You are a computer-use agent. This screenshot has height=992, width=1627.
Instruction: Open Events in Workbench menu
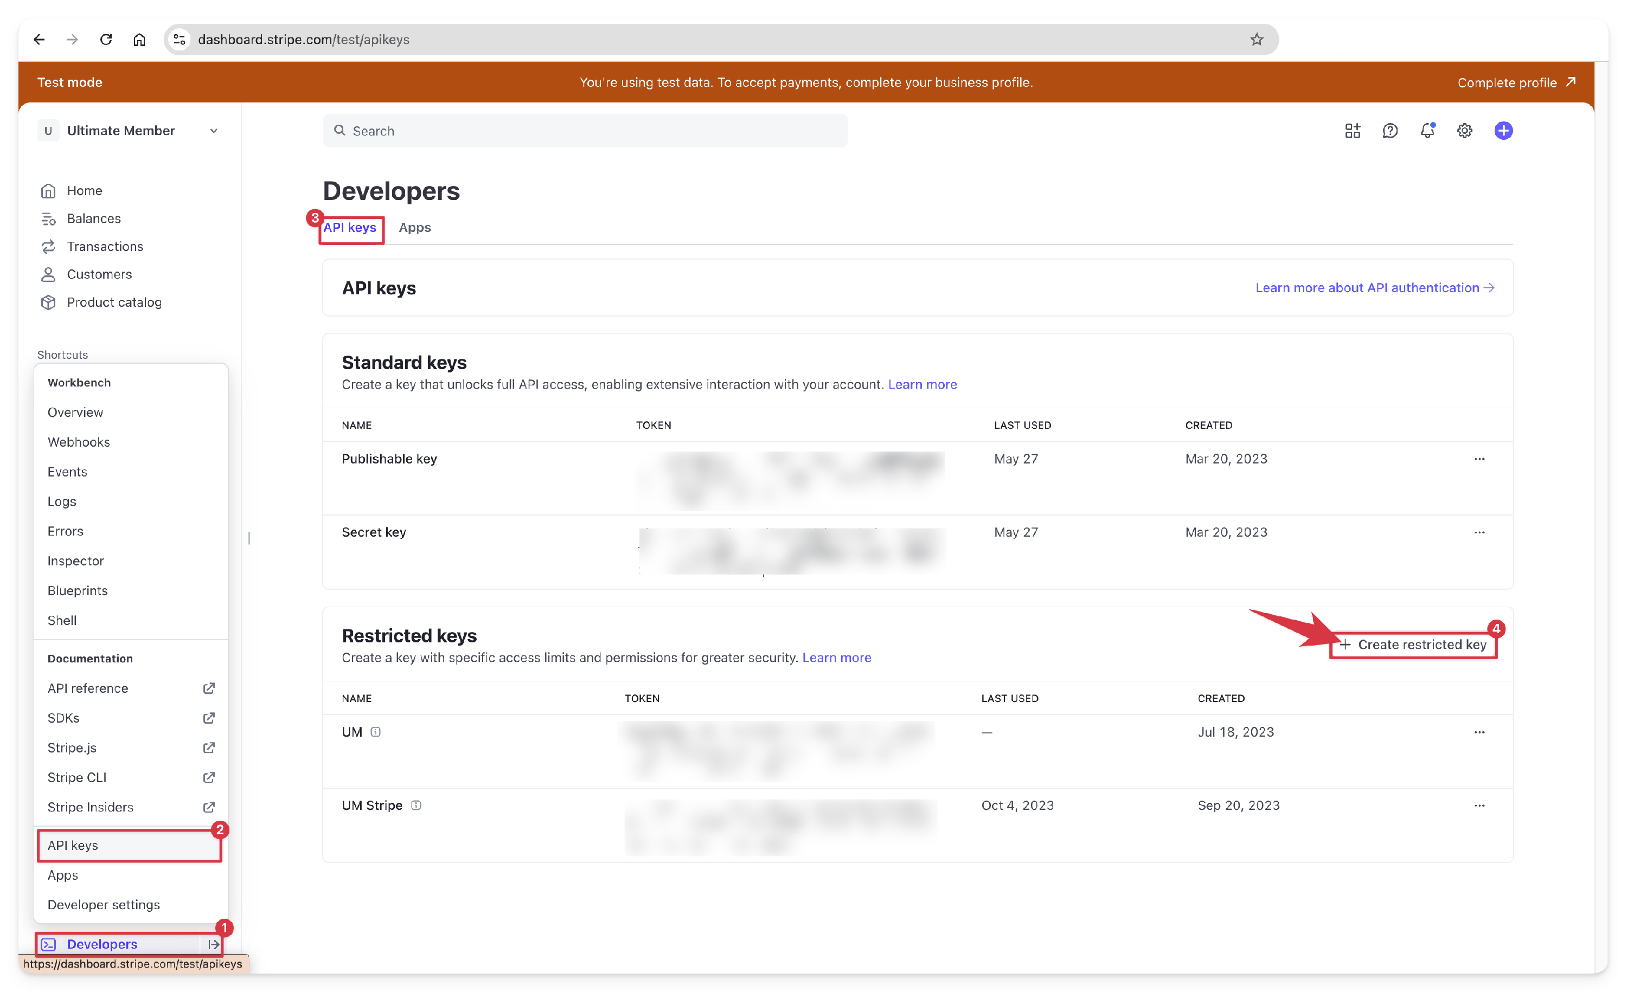point(131,471)
